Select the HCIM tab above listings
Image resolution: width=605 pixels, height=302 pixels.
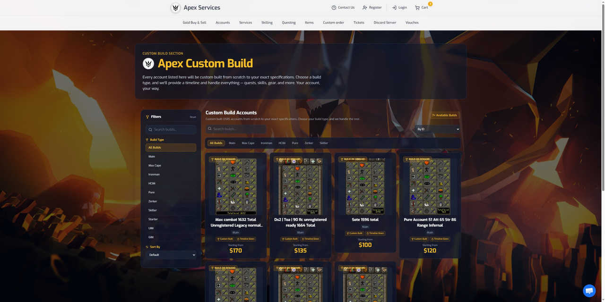[x=282, y=143]
